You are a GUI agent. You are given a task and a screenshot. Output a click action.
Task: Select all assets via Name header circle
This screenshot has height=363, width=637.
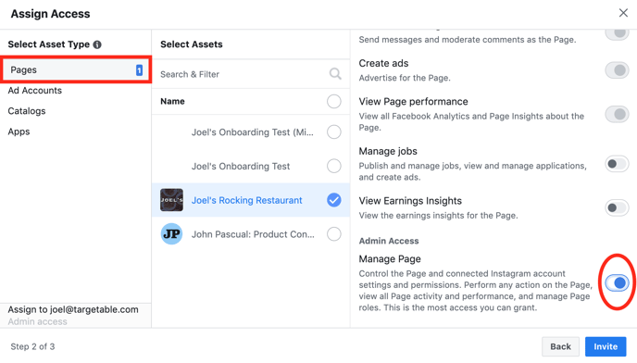[334, 101]
